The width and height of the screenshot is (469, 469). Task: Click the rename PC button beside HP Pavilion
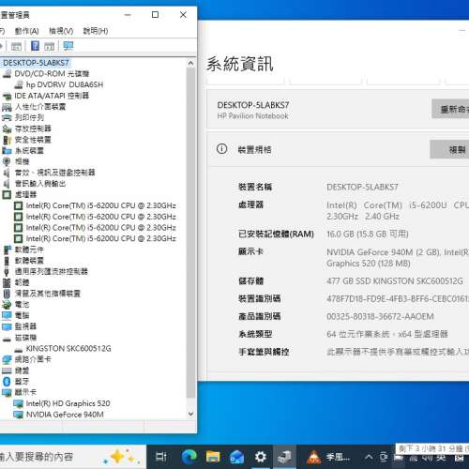pyautogui.click(x=450, y=109)
